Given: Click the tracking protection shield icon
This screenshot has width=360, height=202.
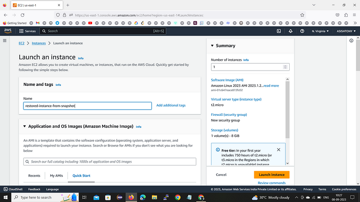Looking at the screenshot, I should (x=58, y=15).
